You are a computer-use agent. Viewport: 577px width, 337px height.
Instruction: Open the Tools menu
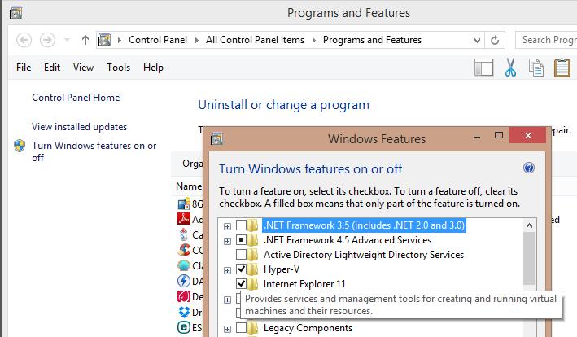[119, 68]
